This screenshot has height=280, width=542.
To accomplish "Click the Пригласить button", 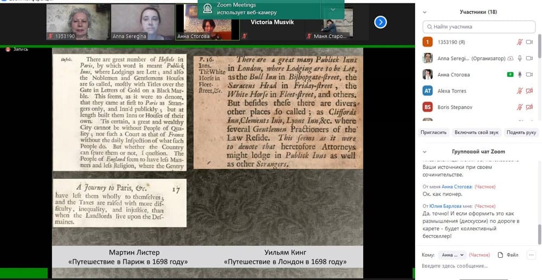I will [x=434, y=132].
